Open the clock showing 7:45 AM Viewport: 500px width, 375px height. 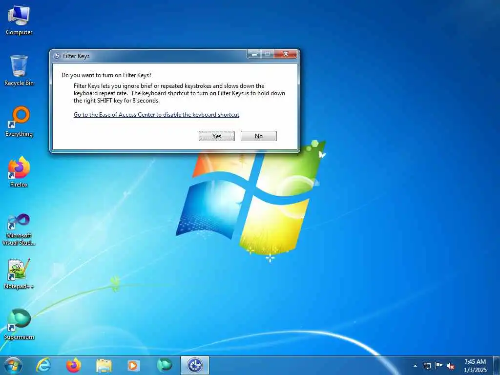pyautogui.click(x=475, y=366)
